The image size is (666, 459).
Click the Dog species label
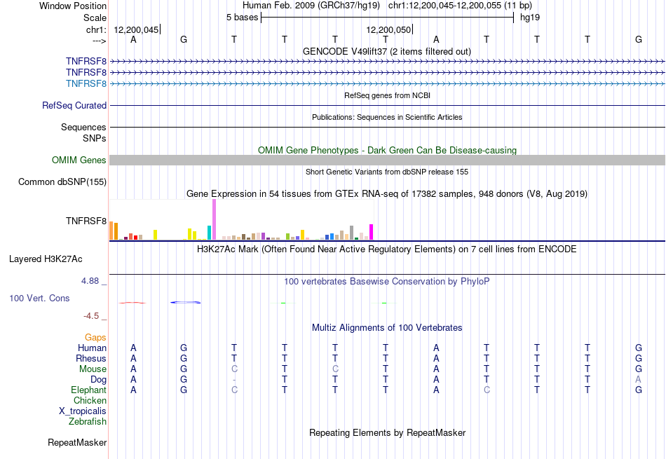point(98,380)
